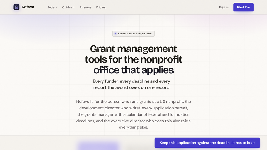Click the Nofovo document logo icon
Image resolution: width=267 pixels, height=150 pixels.
(x=16, y=7)
